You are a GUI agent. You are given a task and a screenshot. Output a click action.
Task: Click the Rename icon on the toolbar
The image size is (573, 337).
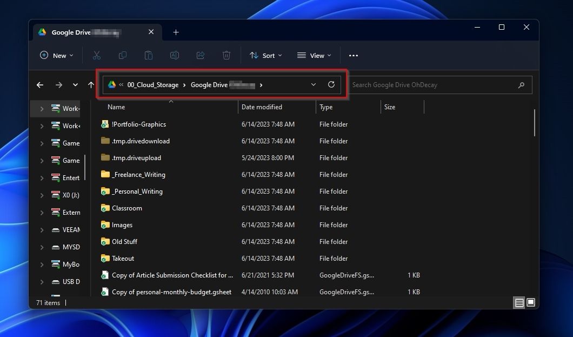coord(175,55)
